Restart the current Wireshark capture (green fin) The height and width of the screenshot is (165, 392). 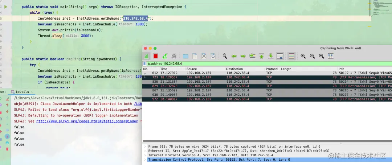tap(165, 56)
